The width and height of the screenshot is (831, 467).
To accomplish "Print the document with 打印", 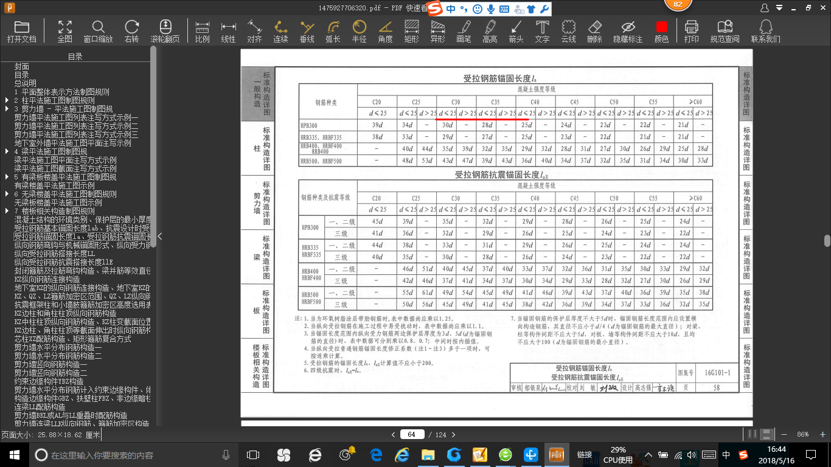I will tap(692, 31).
